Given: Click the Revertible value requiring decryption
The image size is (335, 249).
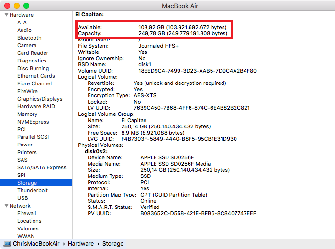Looking at the screenshot, I should pyautogui.click(x=180, y=83).
